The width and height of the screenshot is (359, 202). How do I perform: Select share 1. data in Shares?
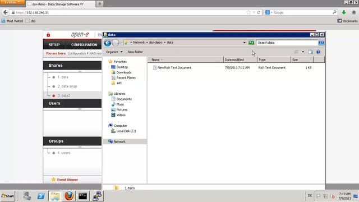(63, 77)
